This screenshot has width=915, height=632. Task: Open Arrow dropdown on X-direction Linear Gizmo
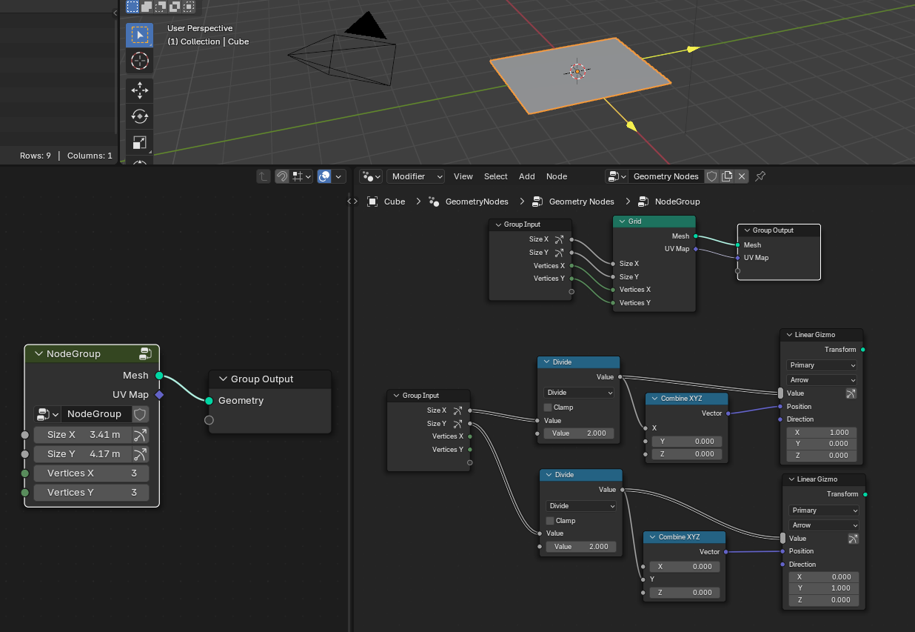(x=822, y=380)
